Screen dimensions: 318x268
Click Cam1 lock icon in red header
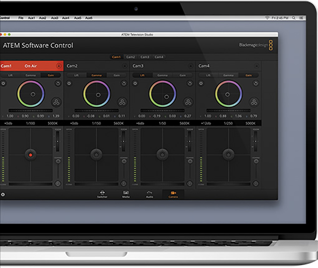coord(59,66)
